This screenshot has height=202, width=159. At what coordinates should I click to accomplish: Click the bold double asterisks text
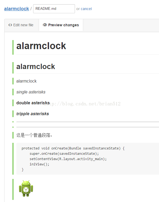(33, 103)
